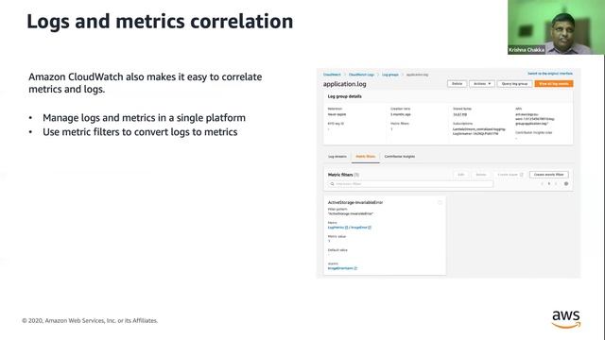Open the ImageErrorAlarm alarm link

click(342, 268)
